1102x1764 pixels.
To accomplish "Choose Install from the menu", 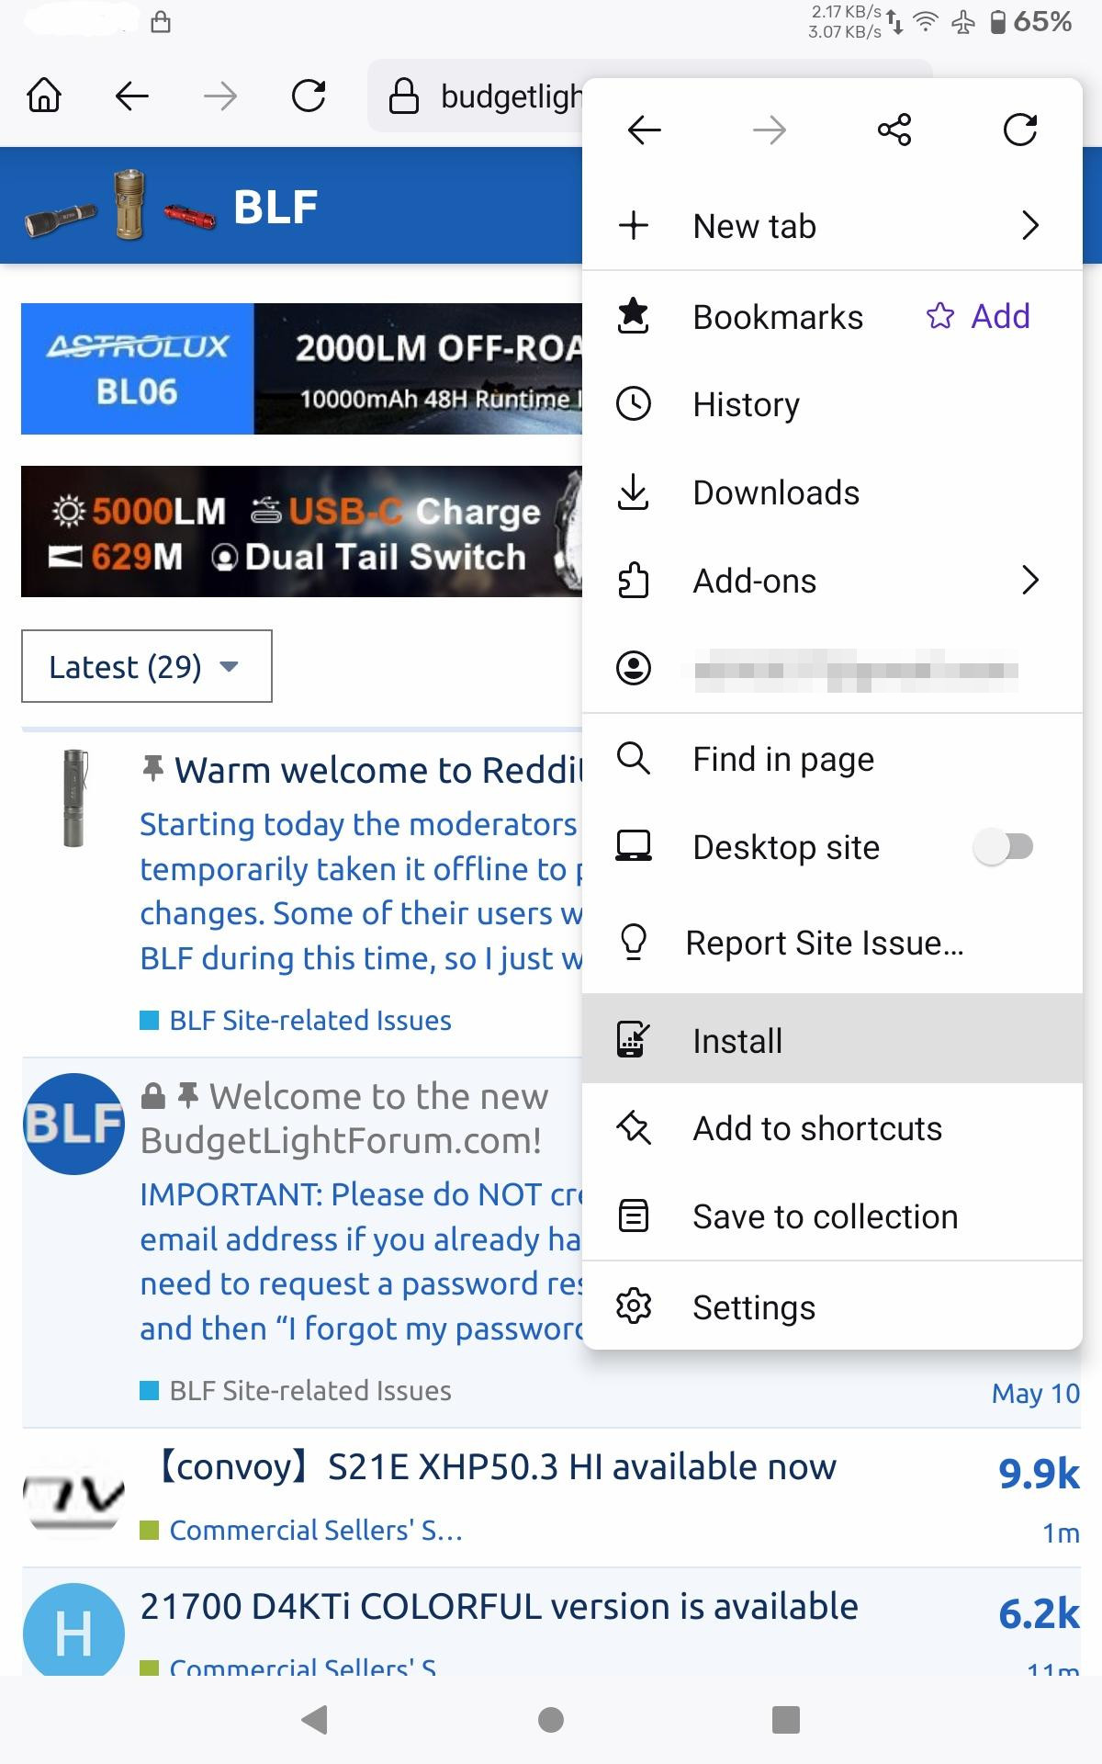I will [x=832, y=1039].
